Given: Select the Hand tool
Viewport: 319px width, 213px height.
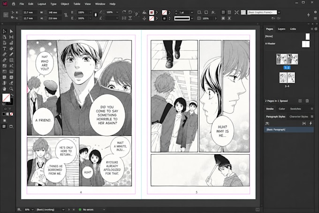Looking at the screenshot, I should pyautogui.click(x=4, y=89).
